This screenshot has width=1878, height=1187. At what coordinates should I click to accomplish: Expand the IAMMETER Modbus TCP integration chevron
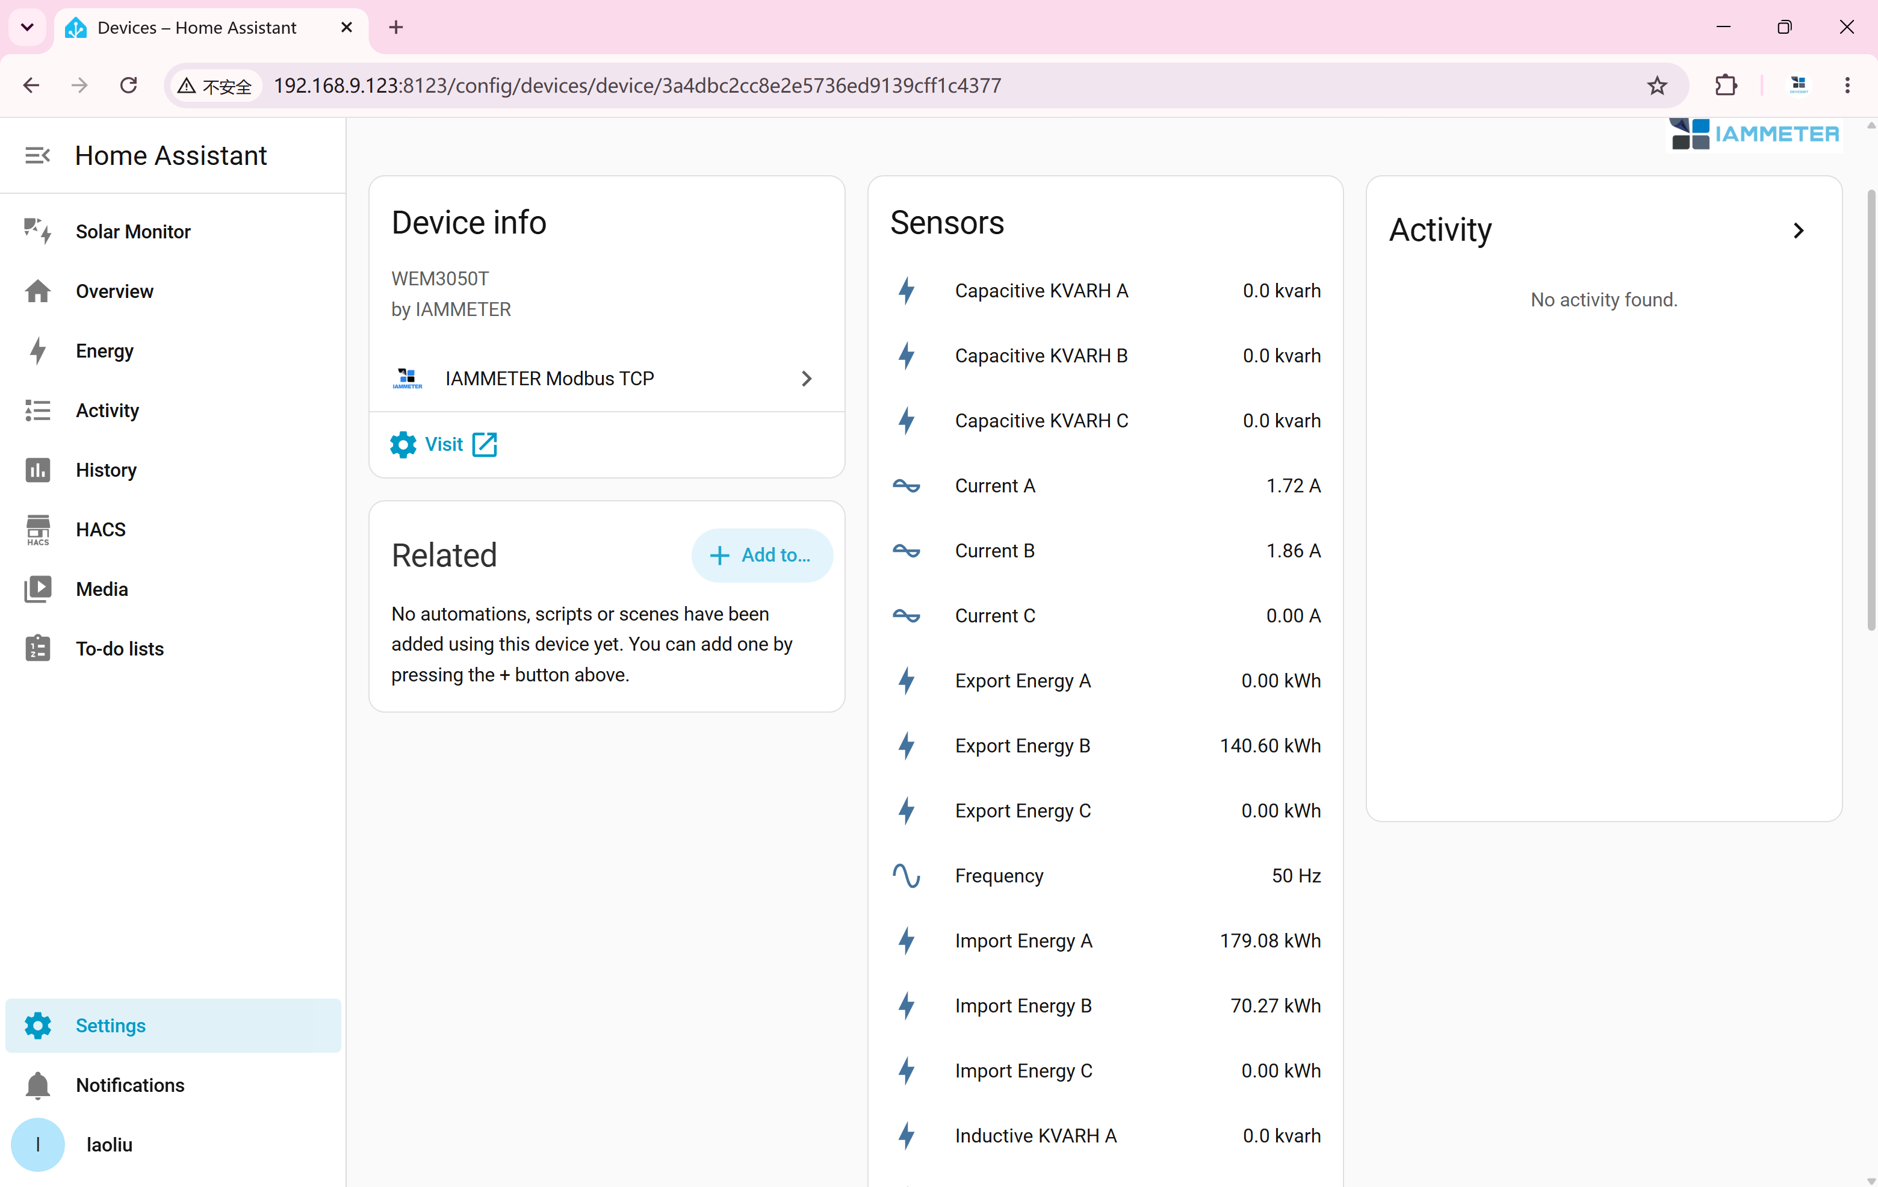807,378
